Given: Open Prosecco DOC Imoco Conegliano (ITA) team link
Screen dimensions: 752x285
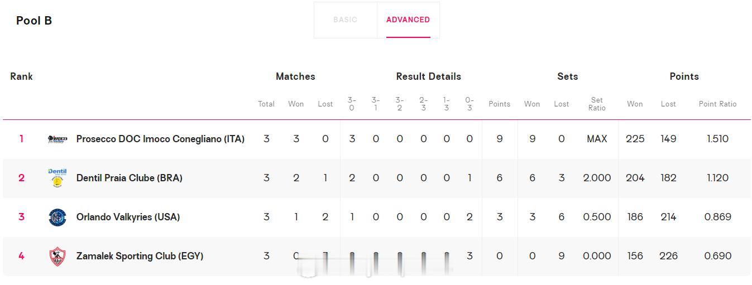Looking at the screenshot, I should pyautogui.click(x=160, y=139).
